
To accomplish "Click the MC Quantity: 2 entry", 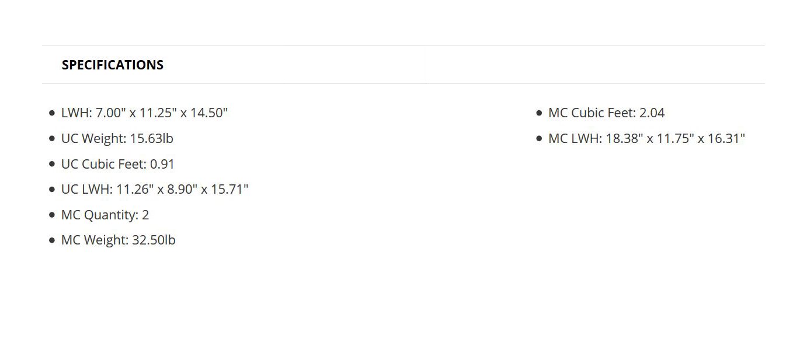I will click(105, 215).
